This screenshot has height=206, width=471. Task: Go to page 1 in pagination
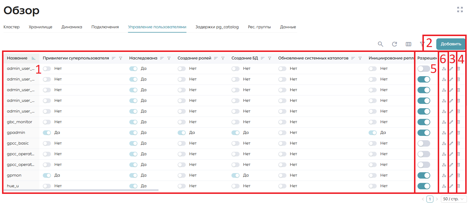pos(430,199)
